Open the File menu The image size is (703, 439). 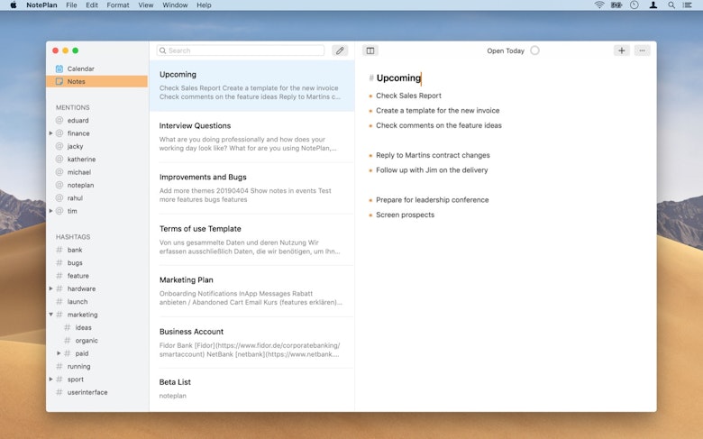71,5
